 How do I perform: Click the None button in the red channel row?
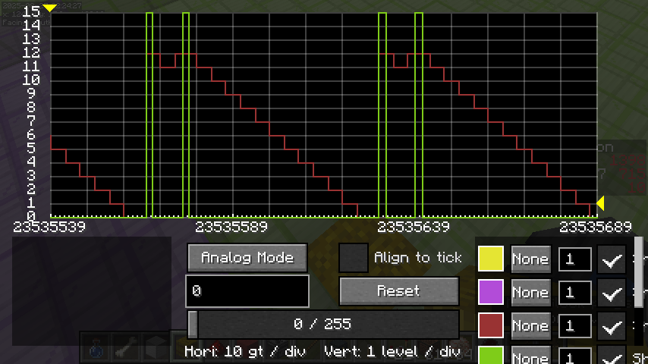[530, 325]
